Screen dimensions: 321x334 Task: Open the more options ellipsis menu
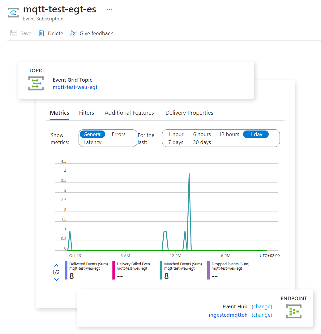(109, 9)
